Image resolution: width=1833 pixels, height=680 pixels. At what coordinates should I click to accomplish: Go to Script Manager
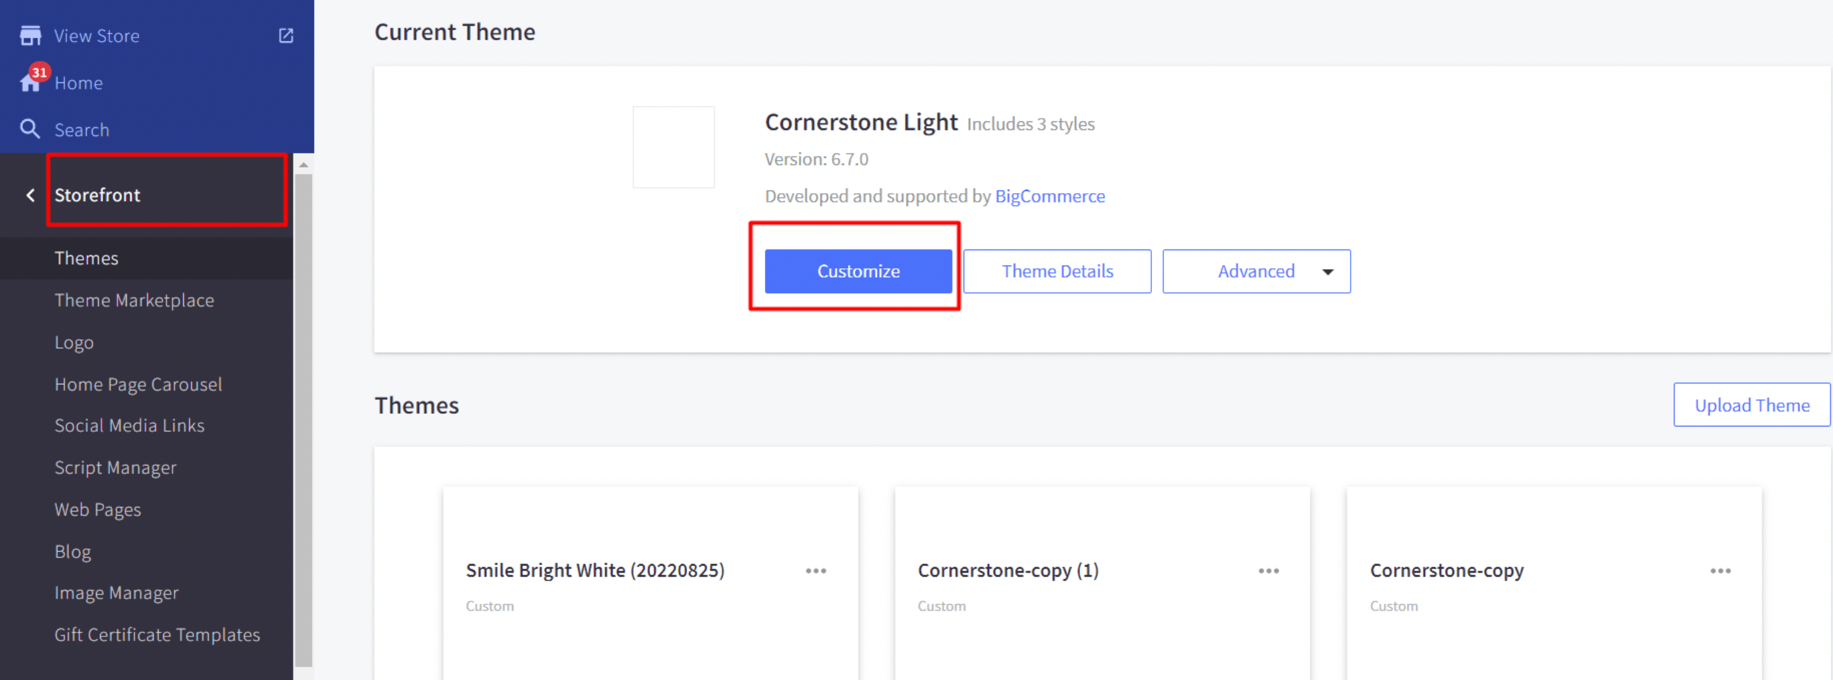(115, 467)
